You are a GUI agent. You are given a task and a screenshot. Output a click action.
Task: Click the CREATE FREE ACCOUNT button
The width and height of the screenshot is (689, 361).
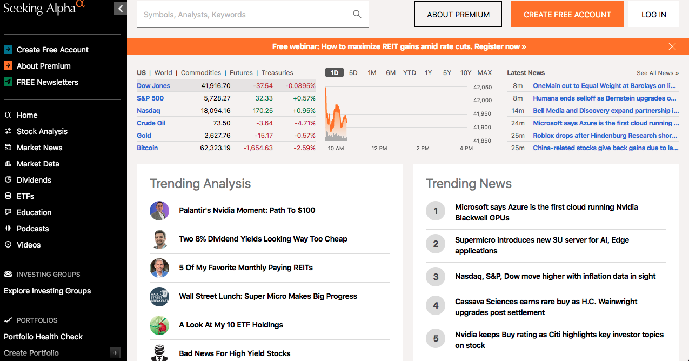[567, 15]
